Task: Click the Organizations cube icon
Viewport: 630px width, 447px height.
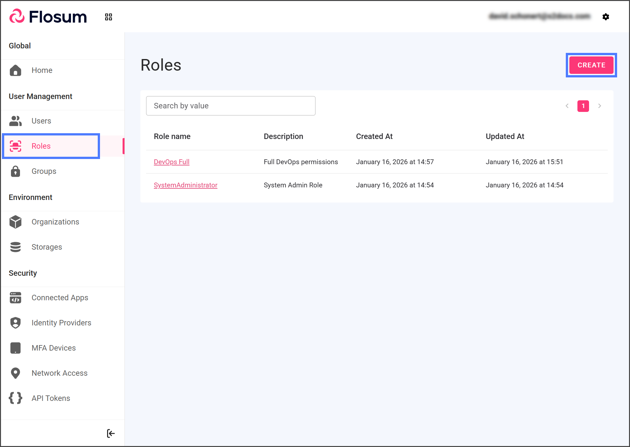Action: click(15, 222)
